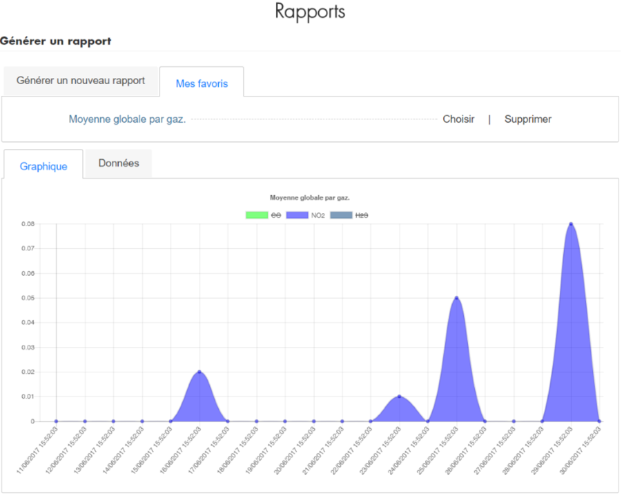
Task: Open the 'Générer un nouveau rapport' tab
Action: [81, 81]
